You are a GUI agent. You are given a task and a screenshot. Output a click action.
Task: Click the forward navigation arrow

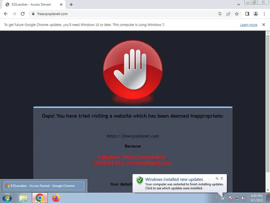tap(14, 14)
